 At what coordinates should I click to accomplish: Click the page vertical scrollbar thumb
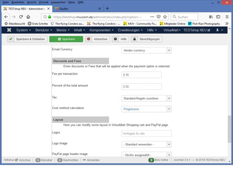click(230, 129)
